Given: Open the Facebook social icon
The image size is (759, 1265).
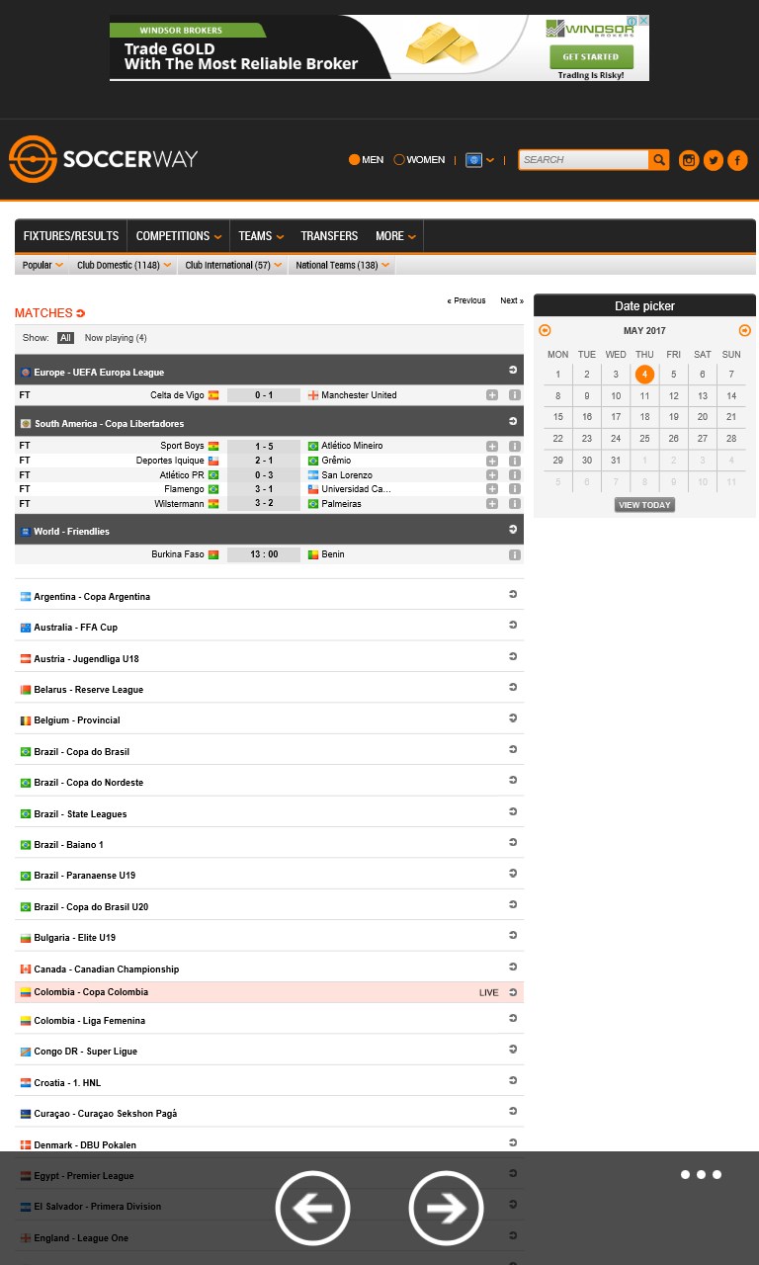Looking at the screenshot, I should click(737, 160).
